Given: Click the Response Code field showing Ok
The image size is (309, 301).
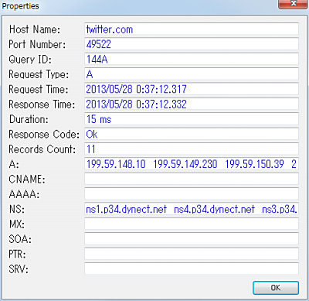Looking at the screenshot, I should point(192,134).
